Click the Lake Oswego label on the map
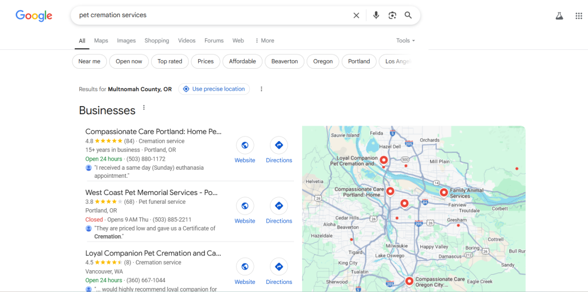Screen dimensions: 588x292 point(390,256)
